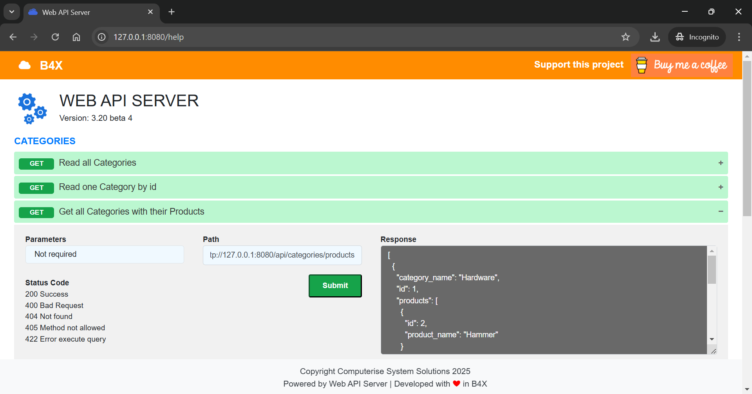Reload the page using the refresh icon

click(55, 37)
